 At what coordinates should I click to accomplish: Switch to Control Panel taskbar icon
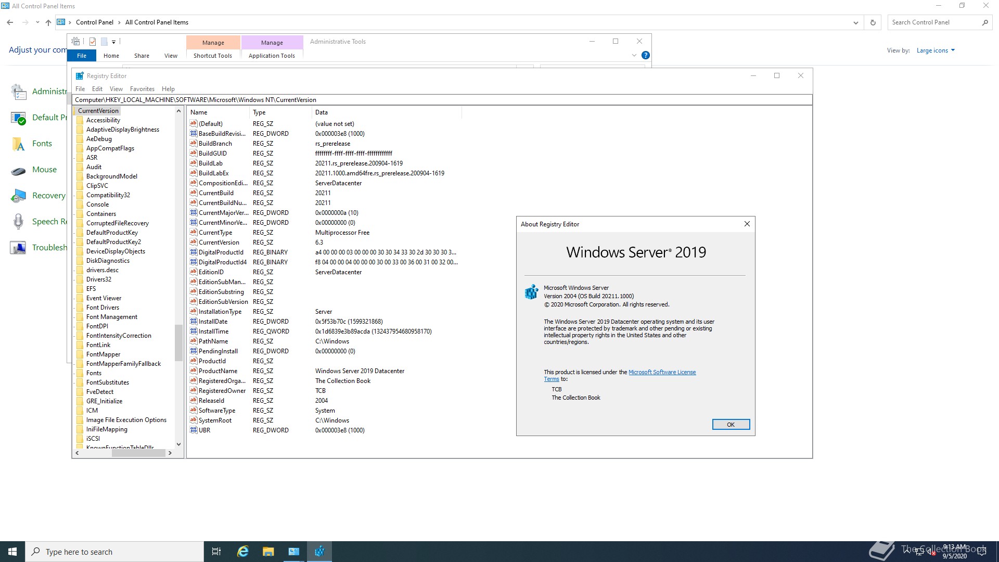(x=294, y=552)
